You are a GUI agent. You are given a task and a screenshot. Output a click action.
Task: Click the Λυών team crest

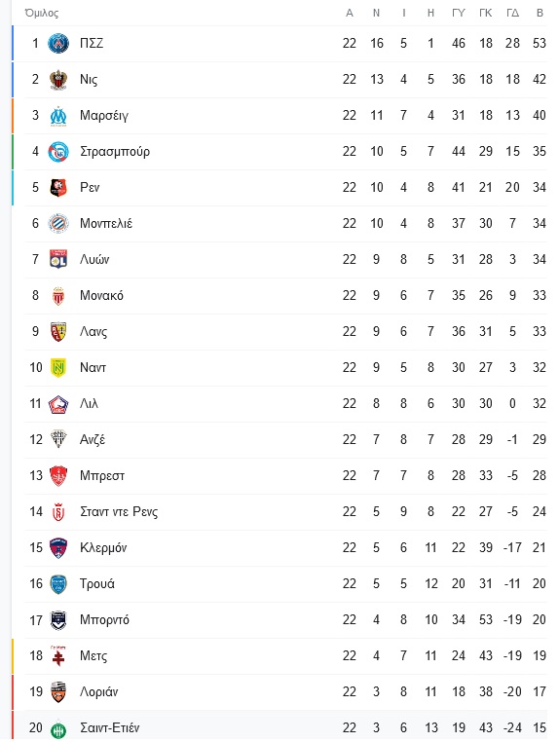coord(58,259)
